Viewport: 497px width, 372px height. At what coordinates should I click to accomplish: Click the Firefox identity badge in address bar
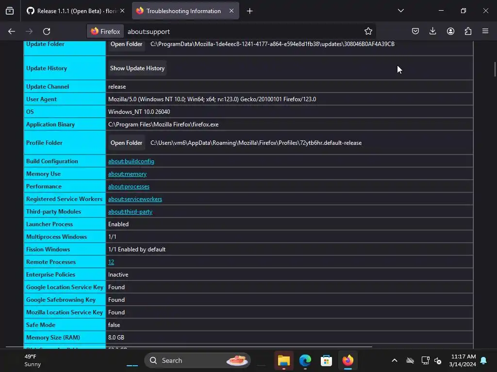point(105,31)
